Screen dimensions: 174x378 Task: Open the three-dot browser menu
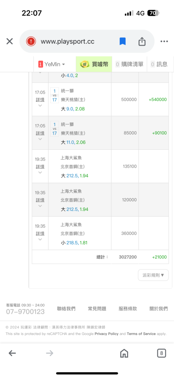[x=164, y=42]
